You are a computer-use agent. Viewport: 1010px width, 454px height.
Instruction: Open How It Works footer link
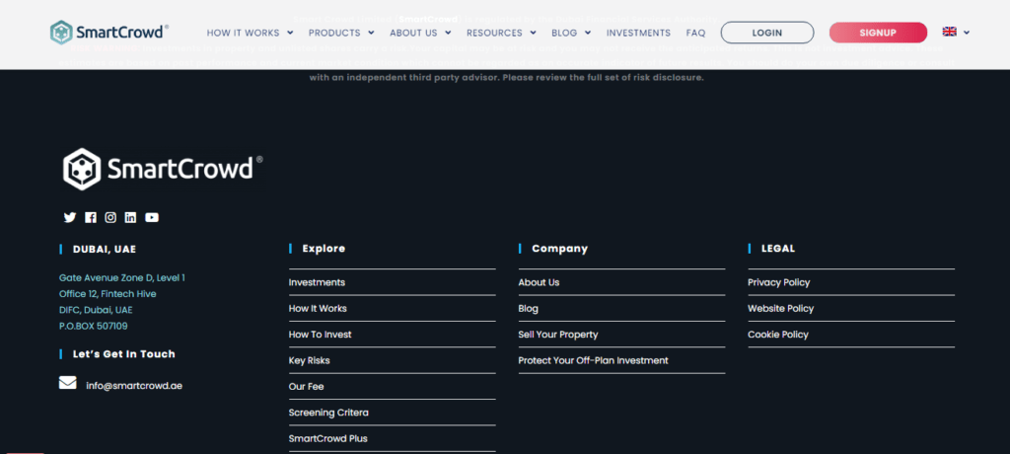[318, 308]
